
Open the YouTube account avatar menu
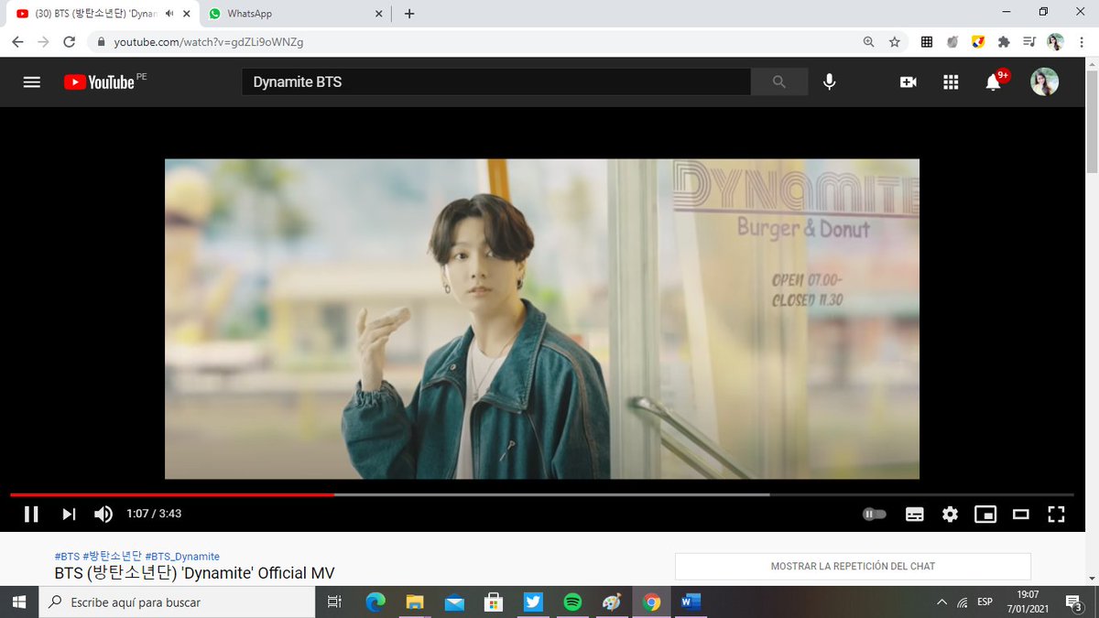(1044, 81)
